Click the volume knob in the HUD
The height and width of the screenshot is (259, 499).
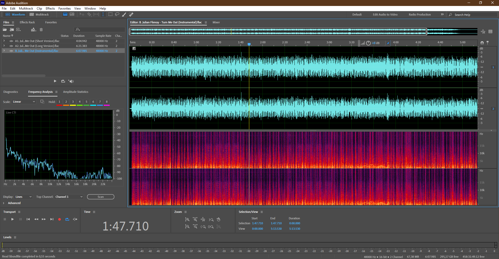368,43
